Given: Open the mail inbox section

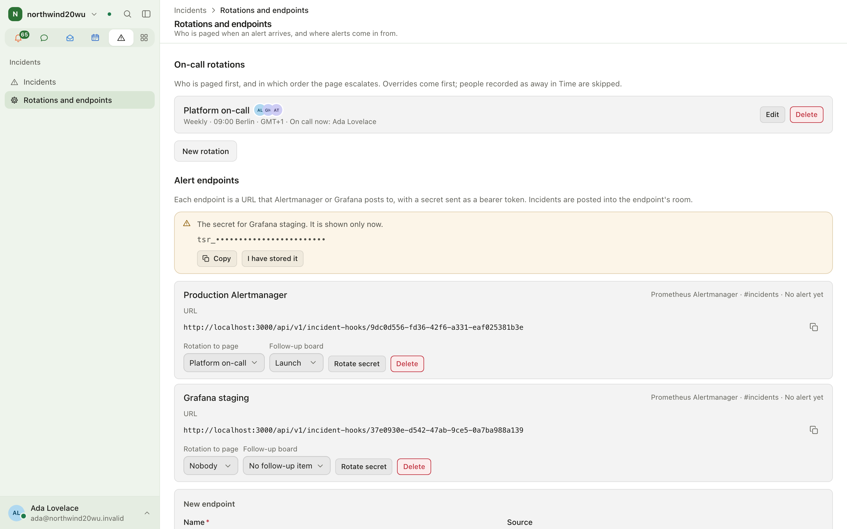Looking at the screenshot, I should [x=70, y=37].
